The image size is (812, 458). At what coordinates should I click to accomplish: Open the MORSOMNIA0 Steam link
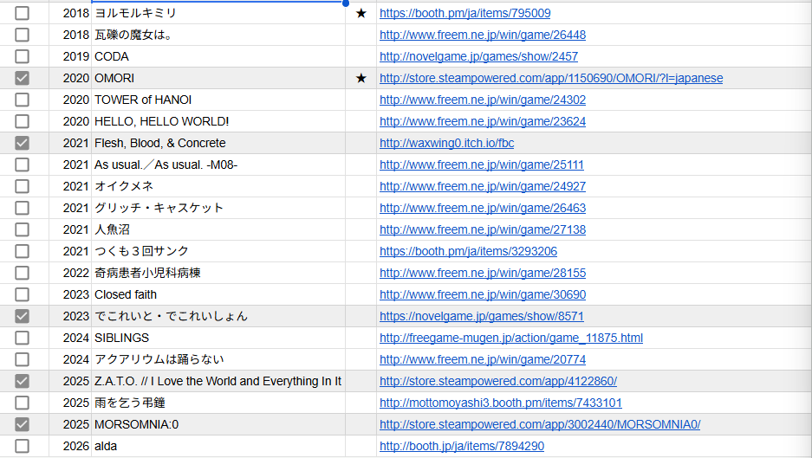[x=540, y=425]
